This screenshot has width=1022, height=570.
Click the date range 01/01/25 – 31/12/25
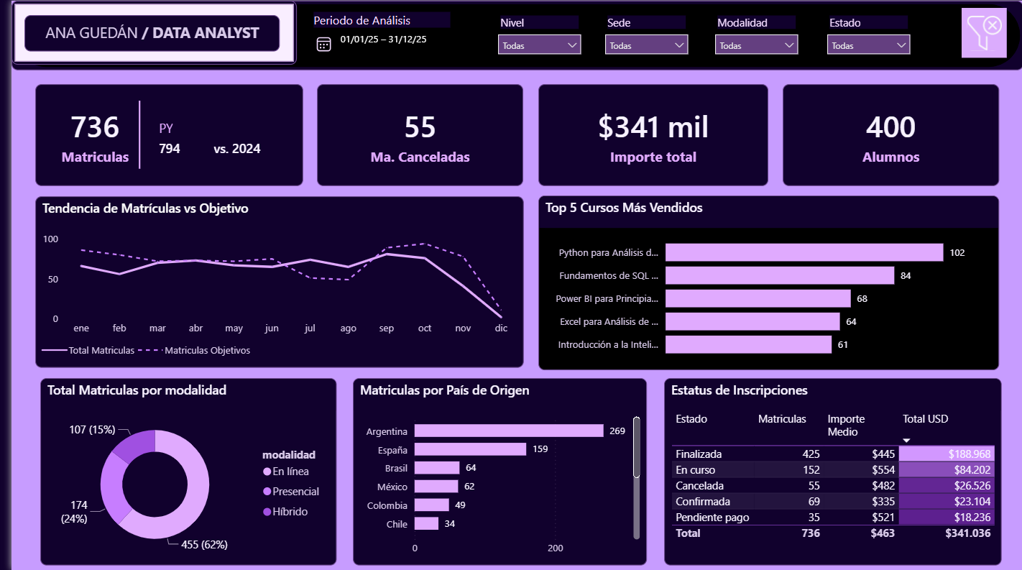(x=383, y=40)
